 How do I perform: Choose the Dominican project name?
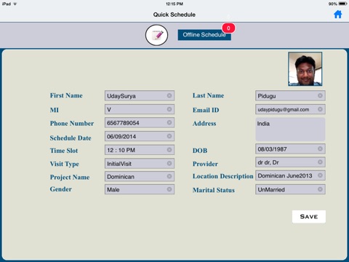pos(140,176)
